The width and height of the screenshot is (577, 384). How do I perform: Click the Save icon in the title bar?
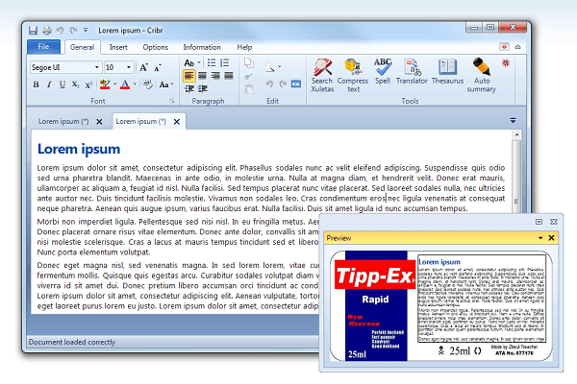pyautogui.click(x=34, y=29)
